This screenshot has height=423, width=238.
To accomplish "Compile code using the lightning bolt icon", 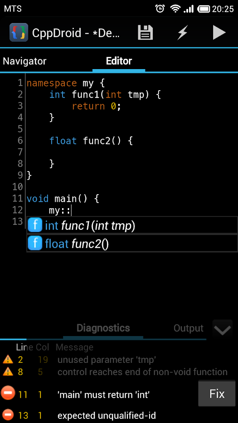I will [x=182, y=32].
